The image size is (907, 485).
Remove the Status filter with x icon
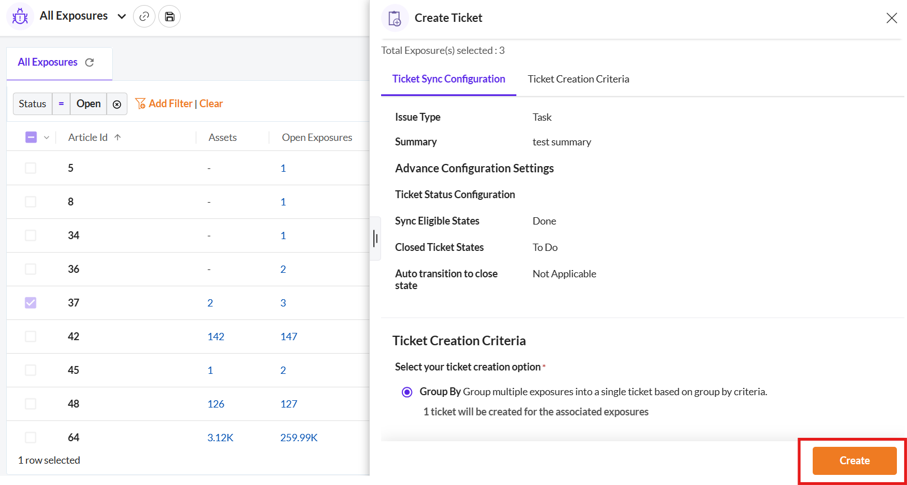pyautogui.click(x=117, y=104)
